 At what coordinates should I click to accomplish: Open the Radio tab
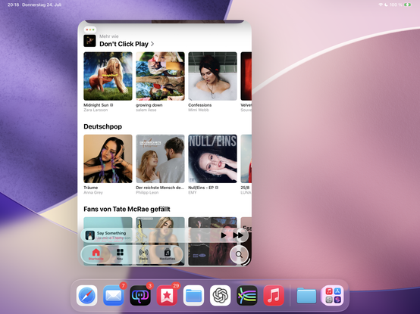tap(143, 254)
